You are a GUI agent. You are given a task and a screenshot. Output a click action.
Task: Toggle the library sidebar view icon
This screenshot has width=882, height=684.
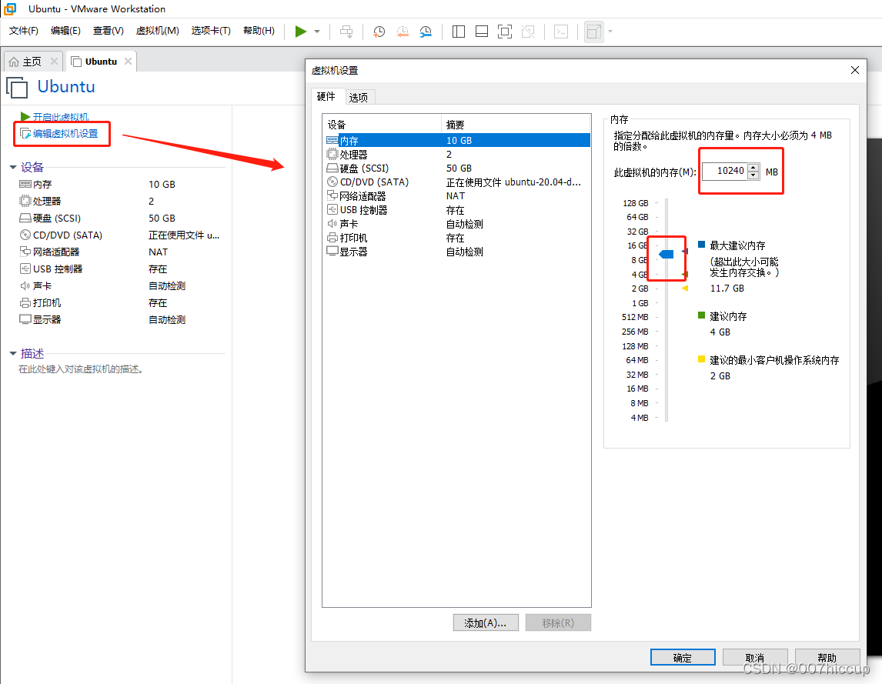coord(459,32)
